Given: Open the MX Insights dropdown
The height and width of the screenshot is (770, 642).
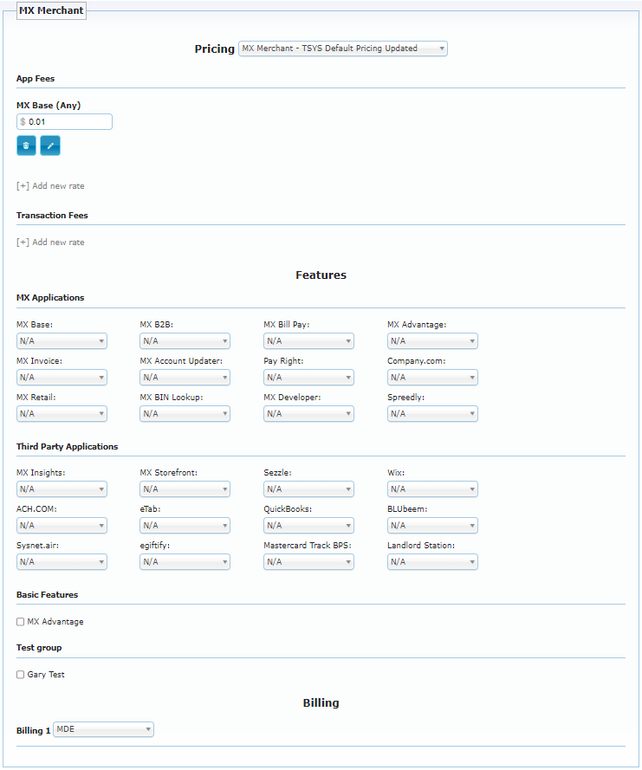Looking at the screenshot, I should (x=62, y=489).
